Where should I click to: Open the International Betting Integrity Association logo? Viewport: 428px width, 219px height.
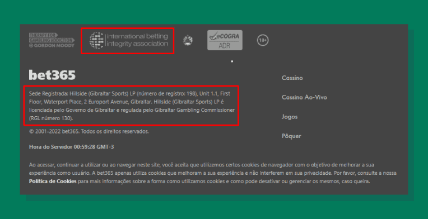(128, 40)
